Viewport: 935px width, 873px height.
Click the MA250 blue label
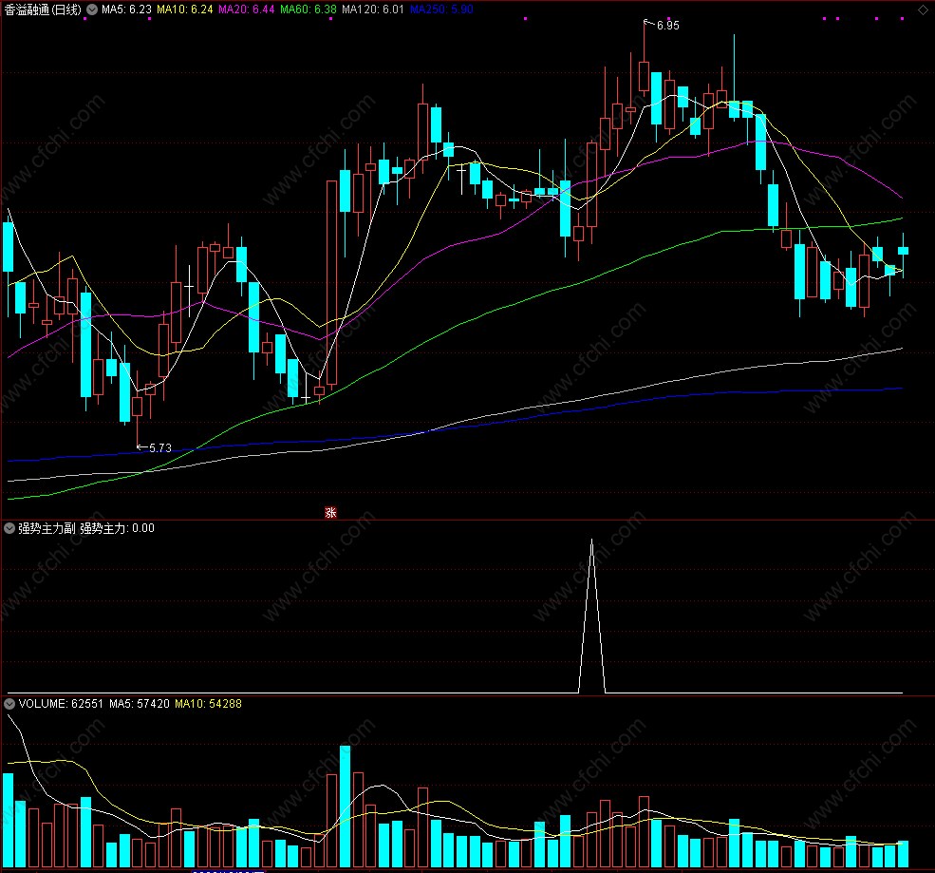441,9
